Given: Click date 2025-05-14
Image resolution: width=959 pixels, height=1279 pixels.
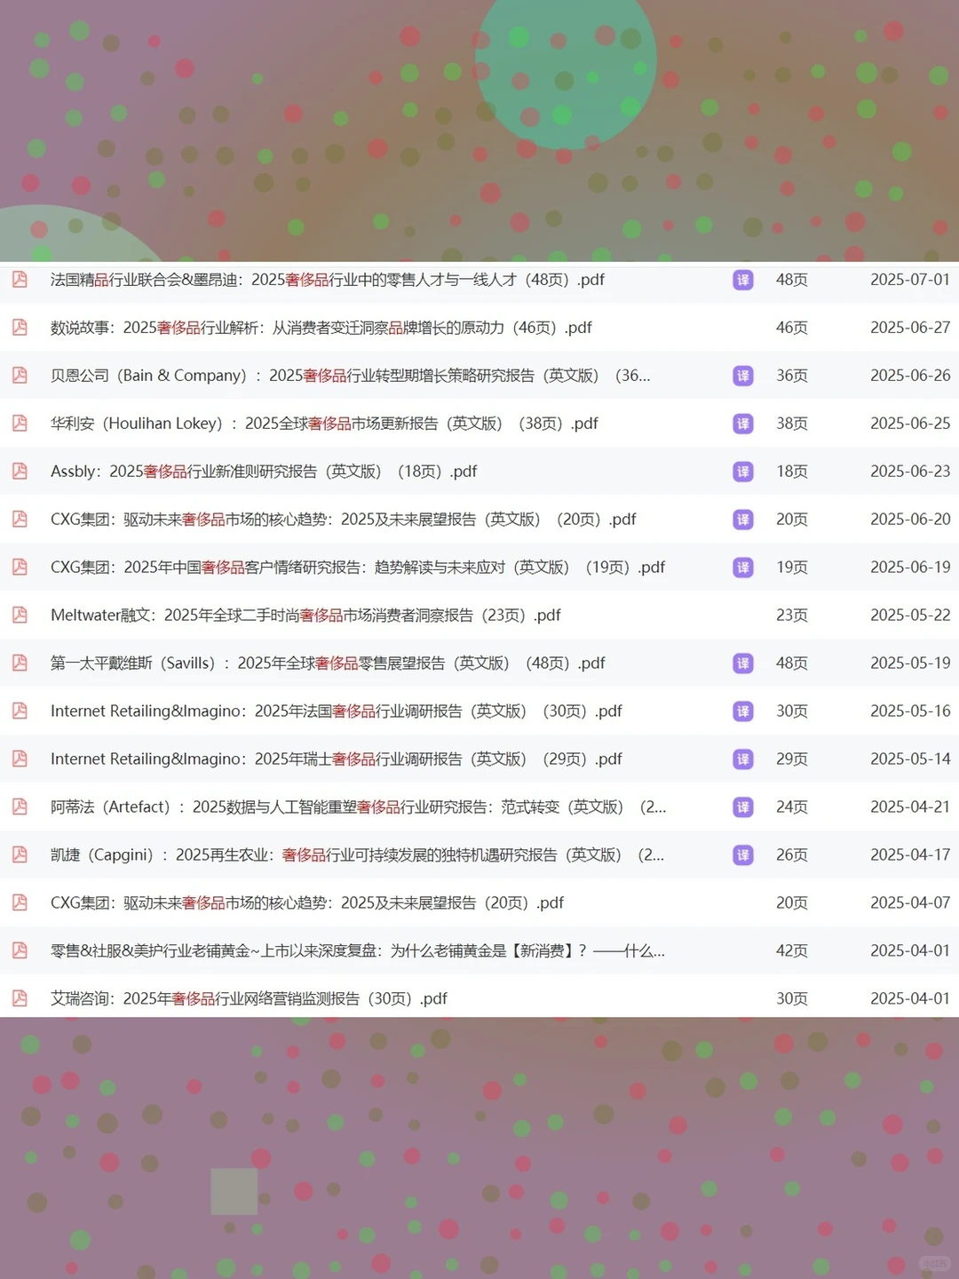Looking at the screenshot, I should point(910,759).
